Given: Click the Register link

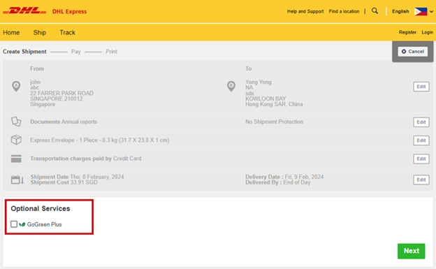Looking at the screenshot, I should coord(407,32).
